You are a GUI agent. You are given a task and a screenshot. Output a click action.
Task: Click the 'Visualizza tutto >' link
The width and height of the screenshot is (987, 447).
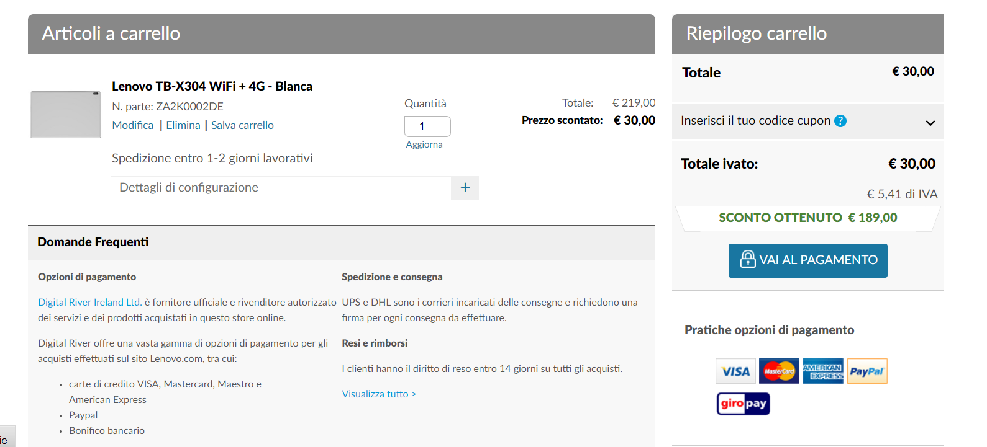(x=379, y=394)
